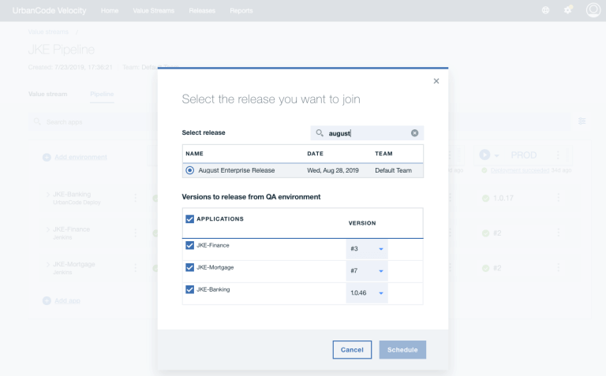This screenshot has height=376, width=606.
Task: Click the Wed, Aug 28, 2019 date cell
Action: (x=333, y=170)
